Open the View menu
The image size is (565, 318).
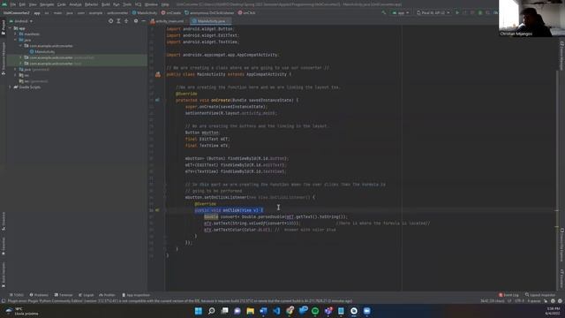pyautogui.click(x=33, y=4)
